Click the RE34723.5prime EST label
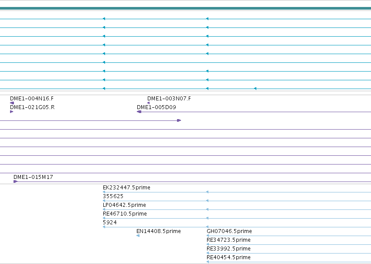Image resolution: width=371 pixels, height=264 pixels. pyautogui.click(x=228, y=240)
